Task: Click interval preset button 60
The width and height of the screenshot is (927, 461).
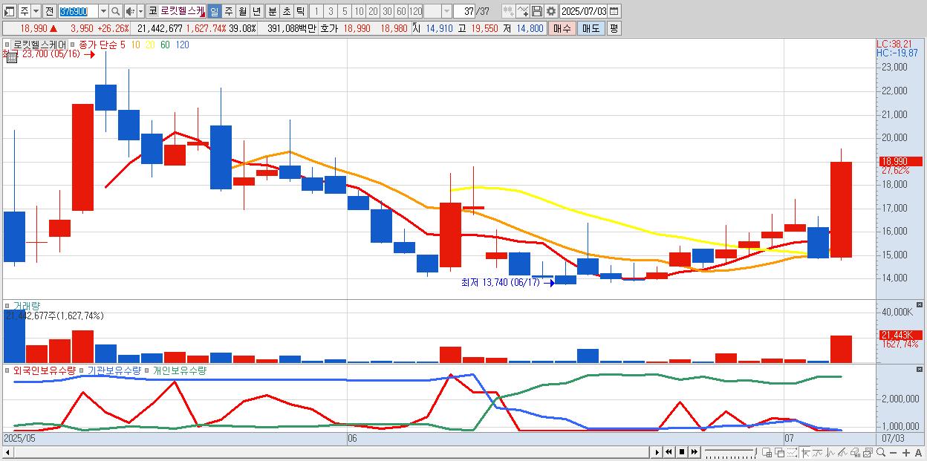Action: pos(401,11)
